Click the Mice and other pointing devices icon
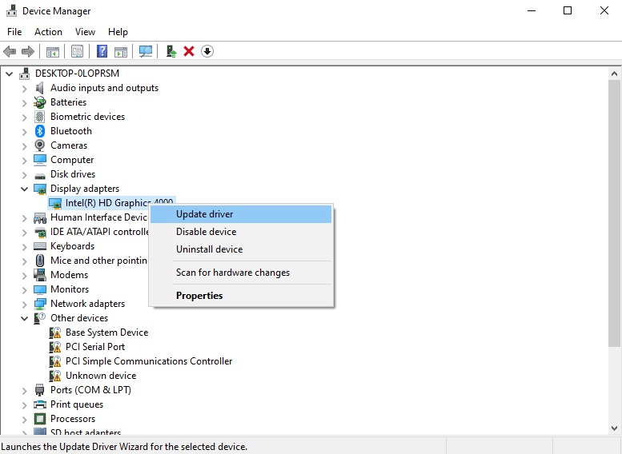 [x=40, y=261]
